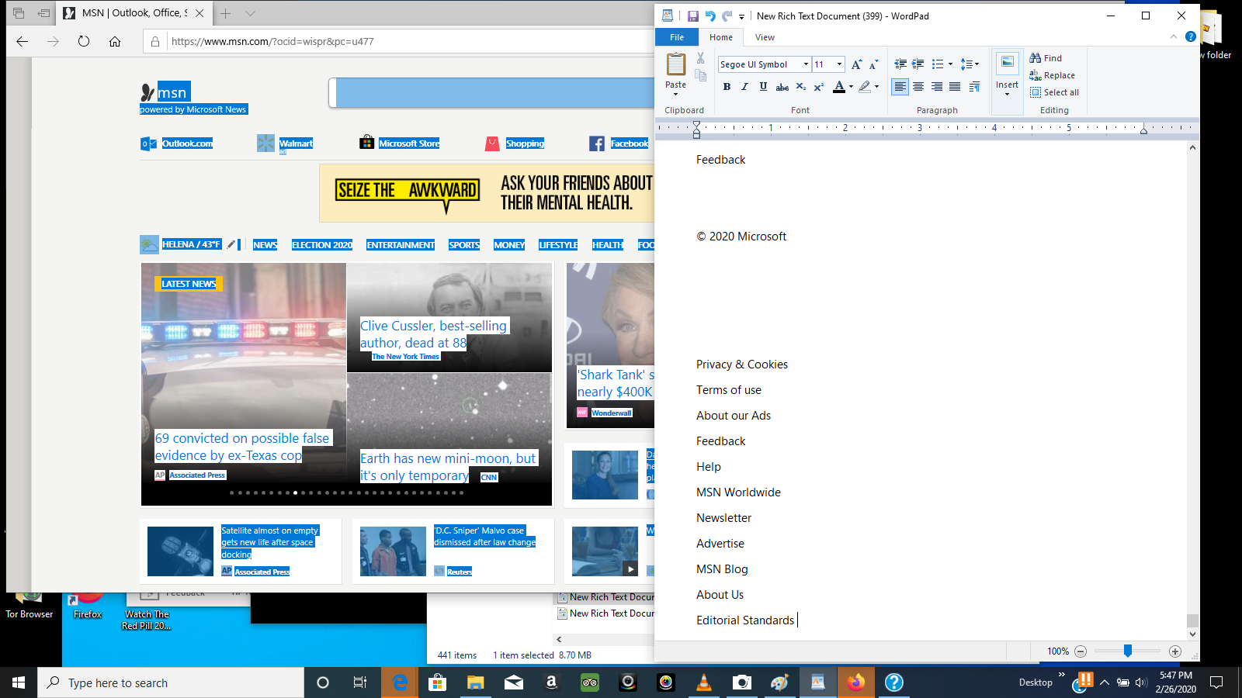Read the Clive Cussler headline story
Viewport: 1242px width, 698px height.
click(x=433, y=334)
